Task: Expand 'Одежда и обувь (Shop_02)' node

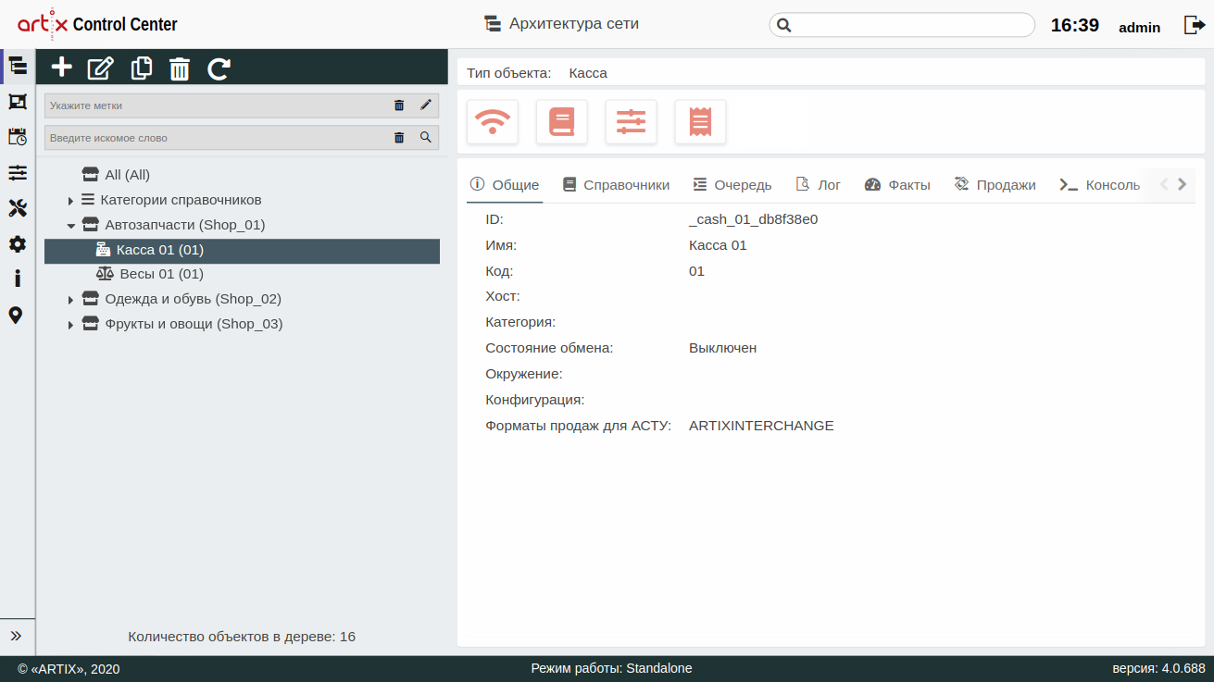Action: [x=70, y=300]
